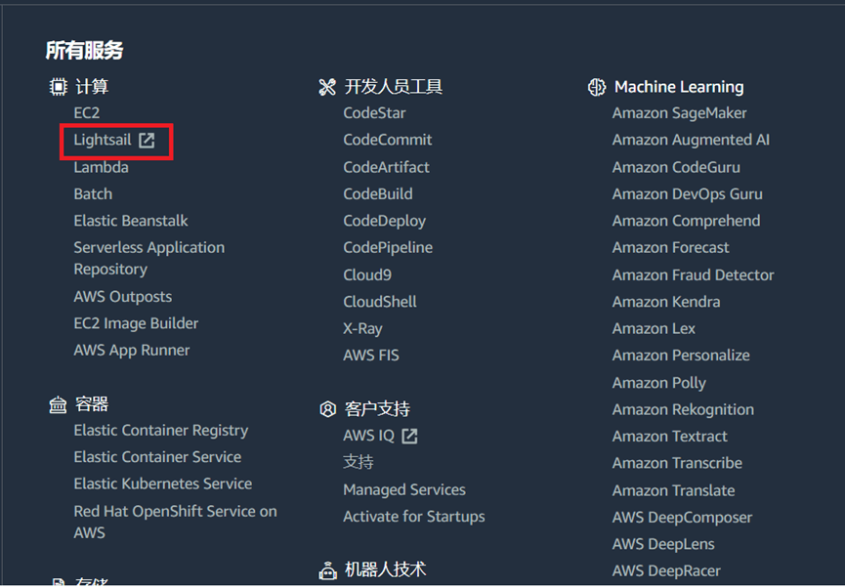Image resolution: width=845 pixels, height=588 pixels.
Task: Open the EC2 service
Action: point(87,113)
